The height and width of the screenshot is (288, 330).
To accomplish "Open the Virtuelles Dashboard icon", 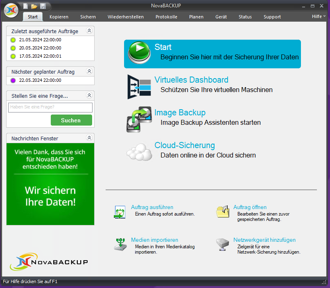I will (x=139, y=86).
